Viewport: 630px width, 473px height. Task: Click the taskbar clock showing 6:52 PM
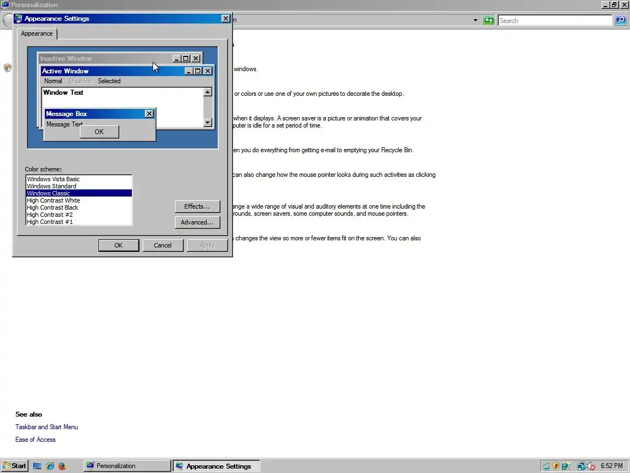pos(611,466)
